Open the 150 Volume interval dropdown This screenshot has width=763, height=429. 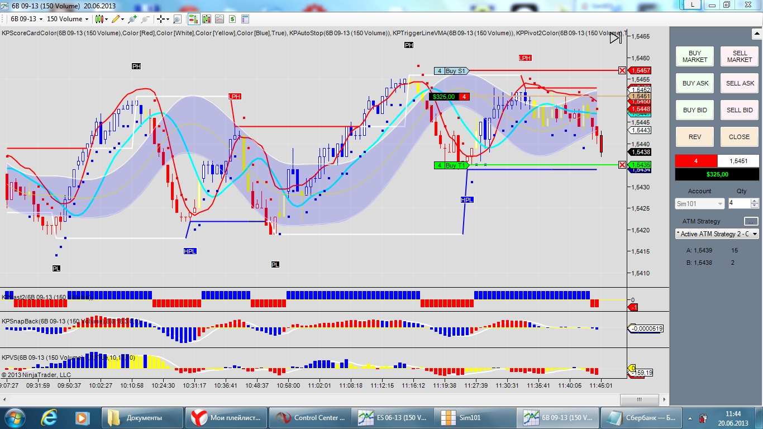click(x=68, y=19)
